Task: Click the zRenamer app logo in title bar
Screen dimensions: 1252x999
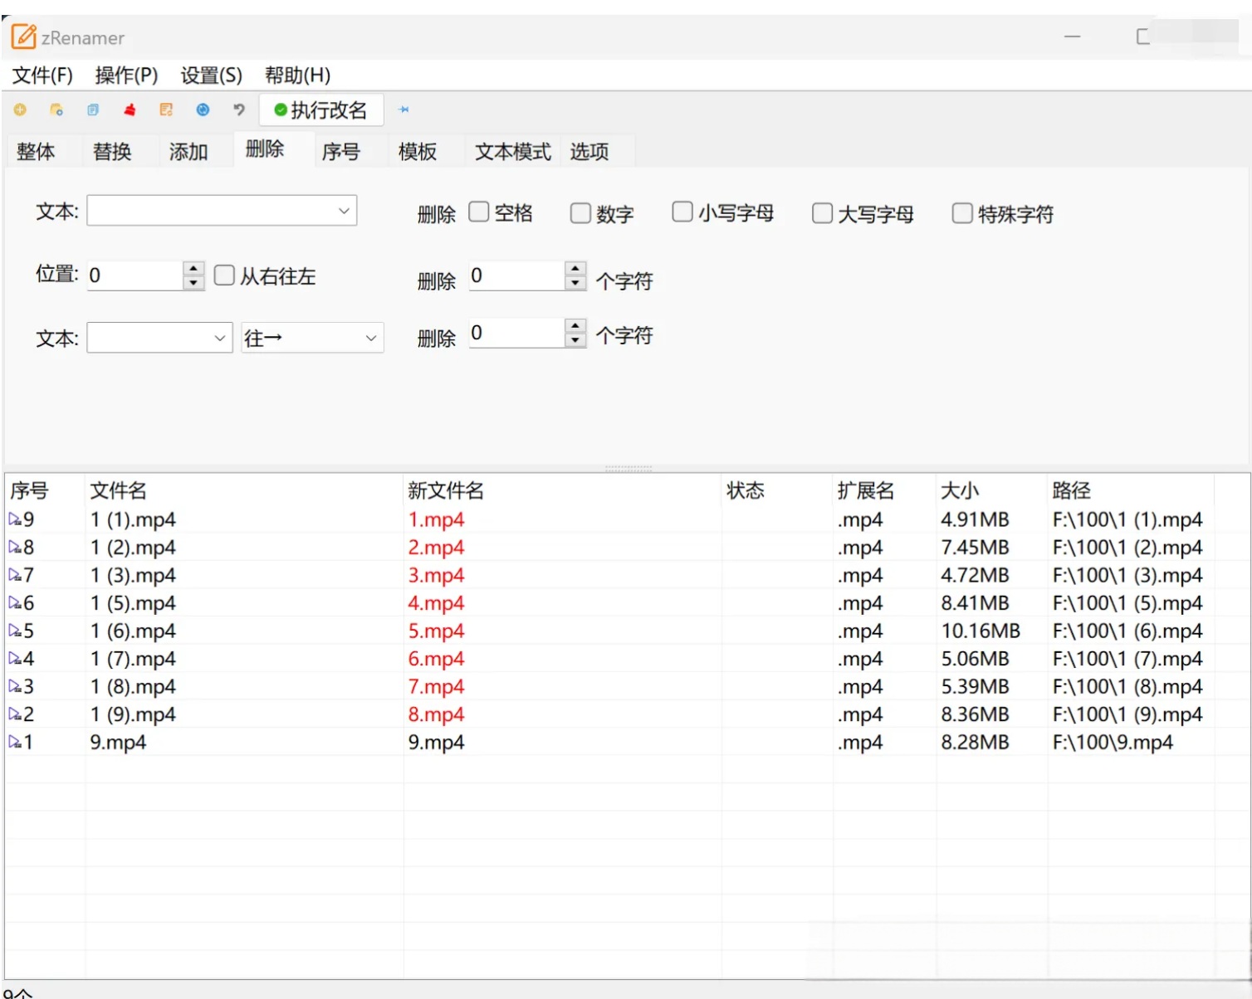Action: pyautogui.click(x=23, y=37)
